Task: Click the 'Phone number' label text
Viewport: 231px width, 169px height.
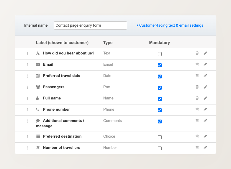Action: coord(56,110)
